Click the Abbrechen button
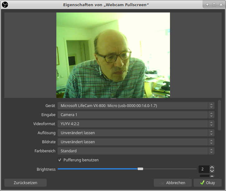The image size is (226, 191). [173, 183]
